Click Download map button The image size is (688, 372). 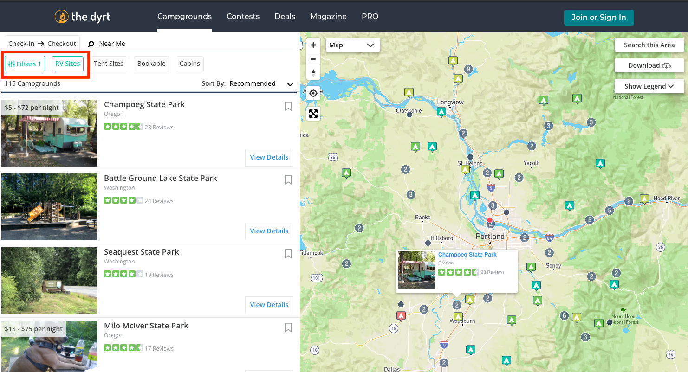[649, 65]
